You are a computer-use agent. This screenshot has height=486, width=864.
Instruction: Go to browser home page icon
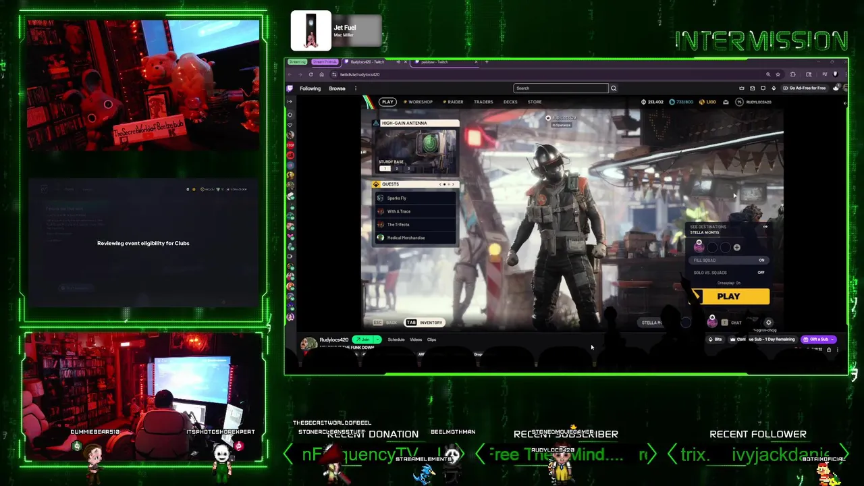pos(321,74)
